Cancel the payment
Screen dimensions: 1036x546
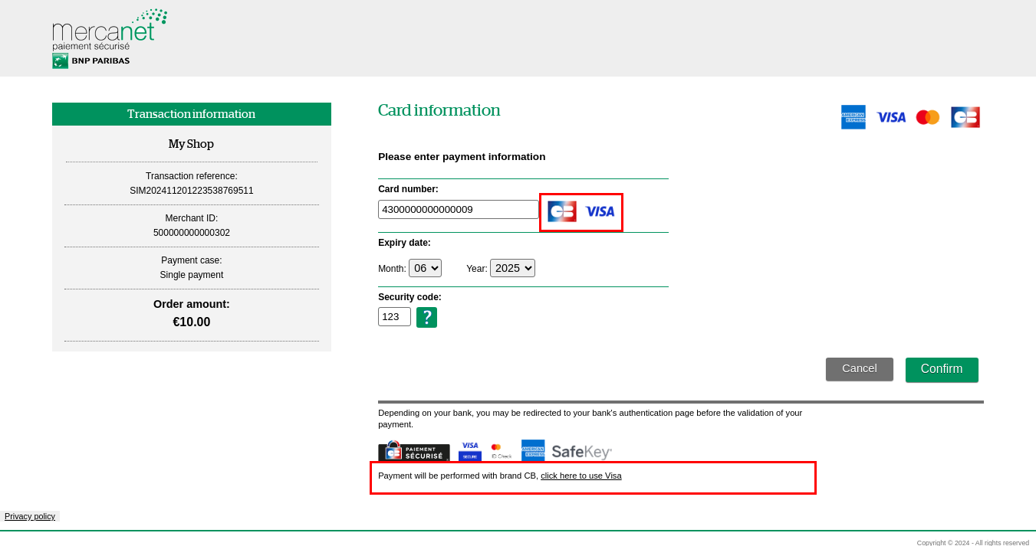click(x=859, y=369)
